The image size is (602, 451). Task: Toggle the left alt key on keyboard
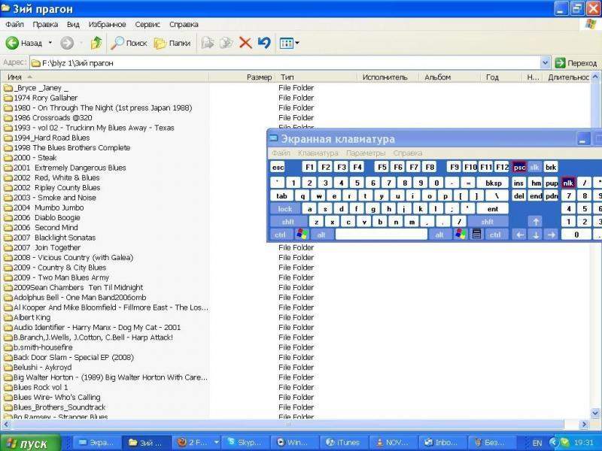[322, 235]
